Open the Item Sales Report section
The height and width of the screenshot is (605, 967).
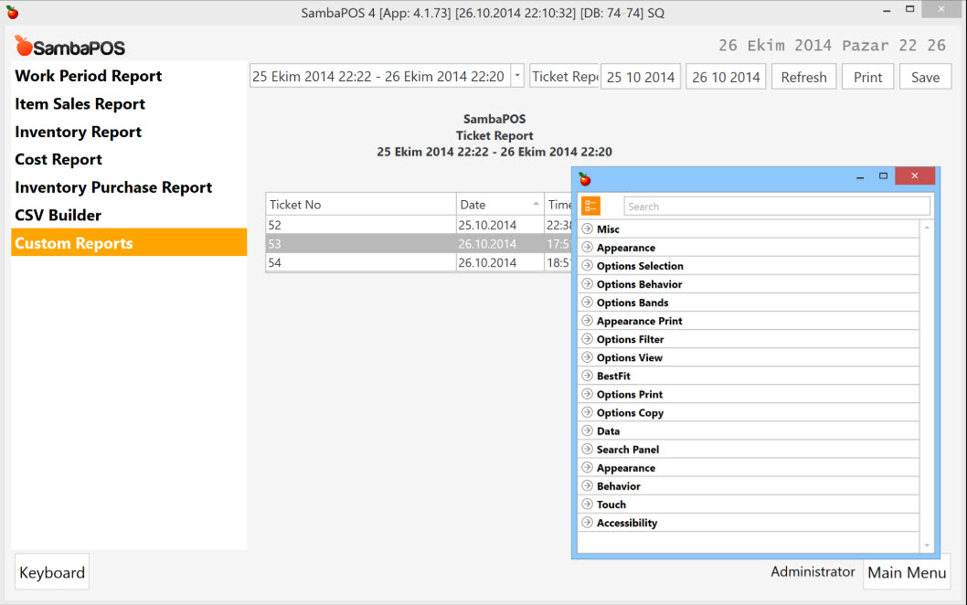point(80,104)
